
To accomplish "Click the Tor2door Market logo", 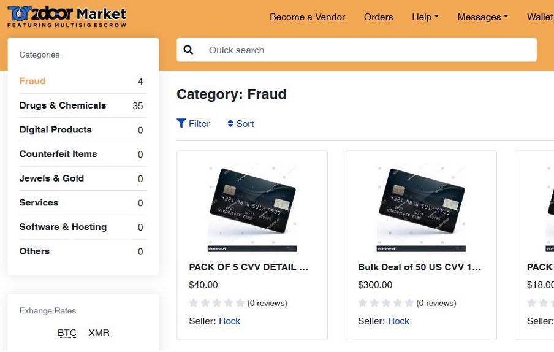I will point(67,17).
